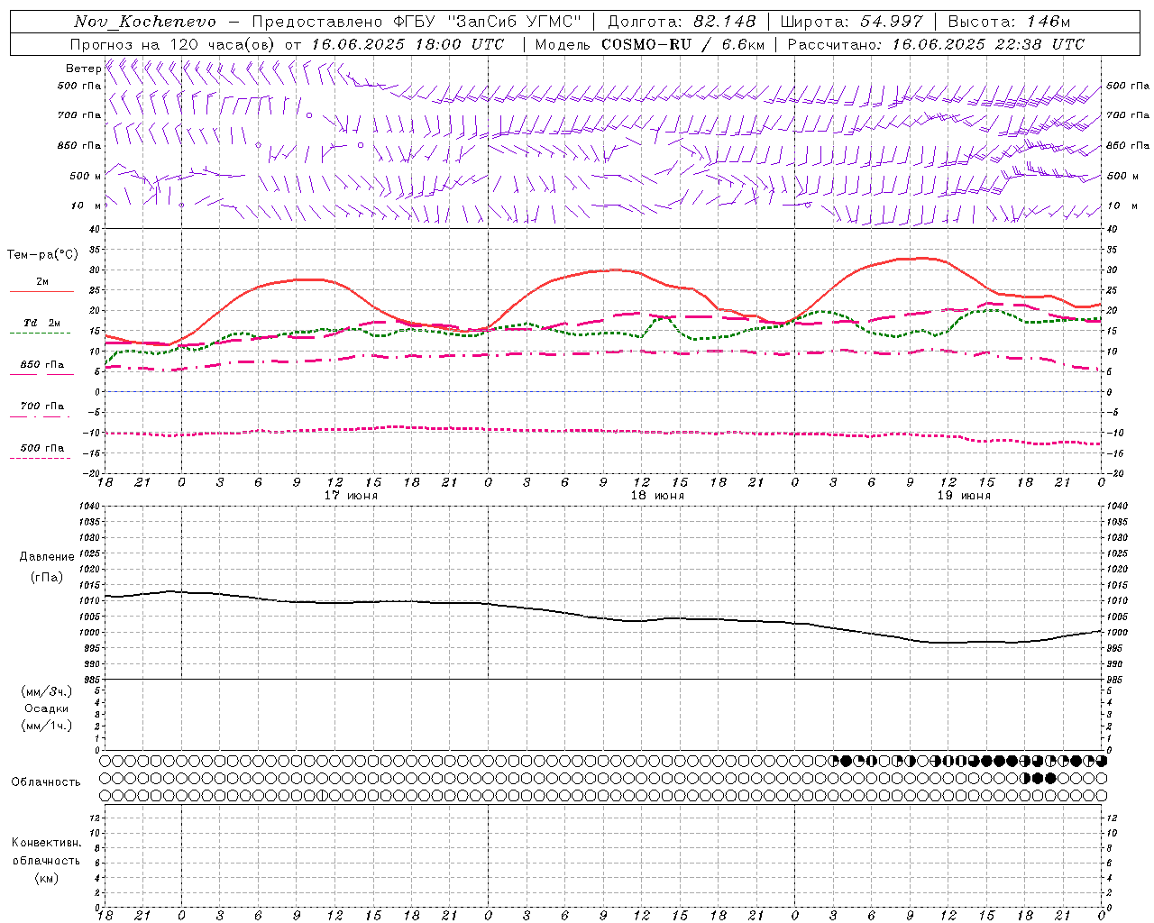Select forecast start time 16.06.2025 18:00 UTC

(x=408, y=44)
